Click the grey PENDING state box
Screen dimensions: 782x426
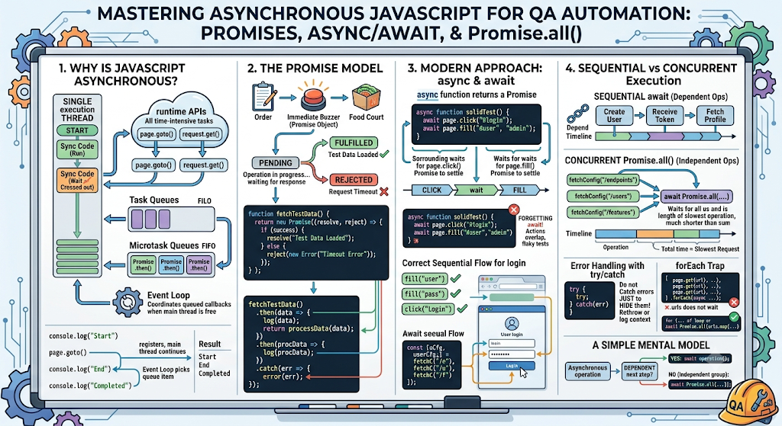tap(275, 163)
